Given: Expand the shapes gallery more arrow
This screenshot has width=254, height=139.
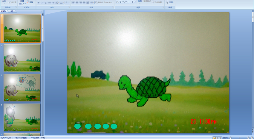Looking at the screenshot, I should [x=135, y=2].
